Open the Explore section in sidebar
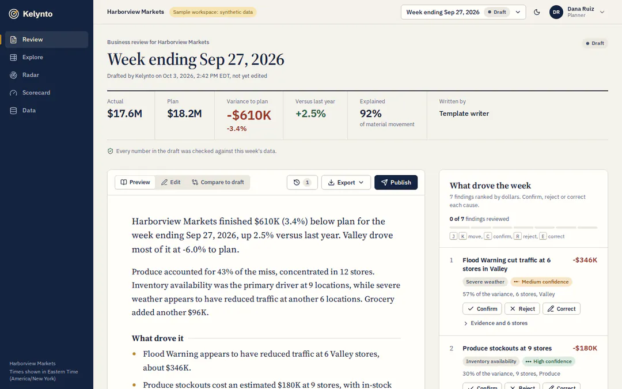Screen dimensions: 622x389 click(x=47, y=57)
